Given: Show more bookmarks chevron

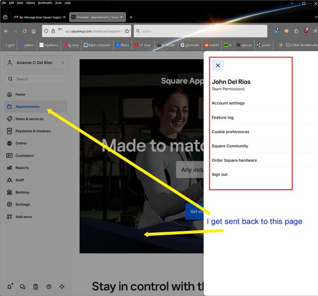Looking at the screenshot, I should tap(280, 45).
